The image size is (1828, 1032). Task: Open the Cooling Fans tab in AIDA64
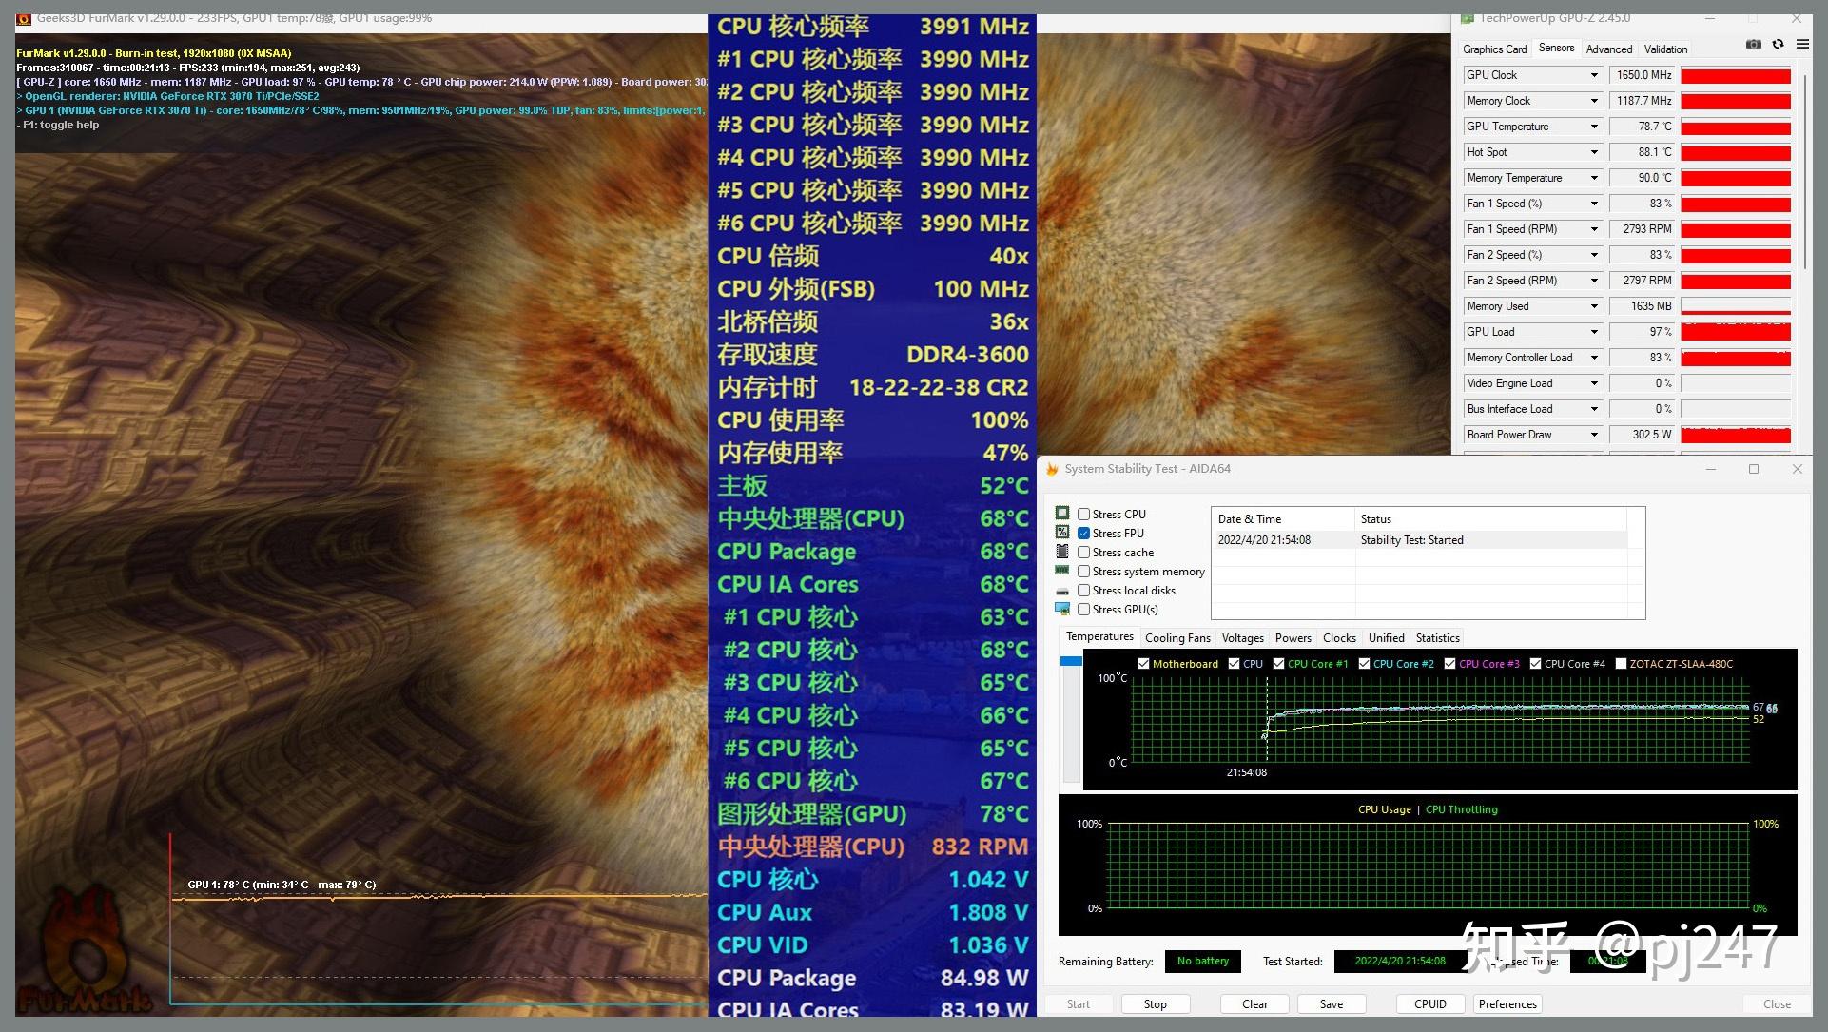[x=1177, y=638]
